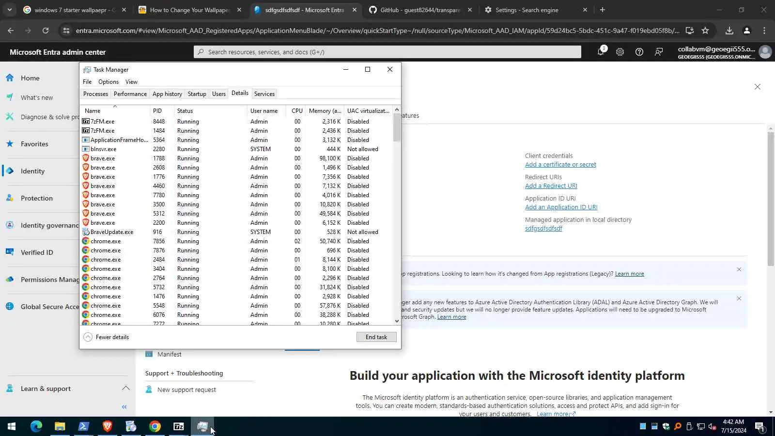The image size is (775, 436).
Task: Click the End task button
Action: (376, 337)
